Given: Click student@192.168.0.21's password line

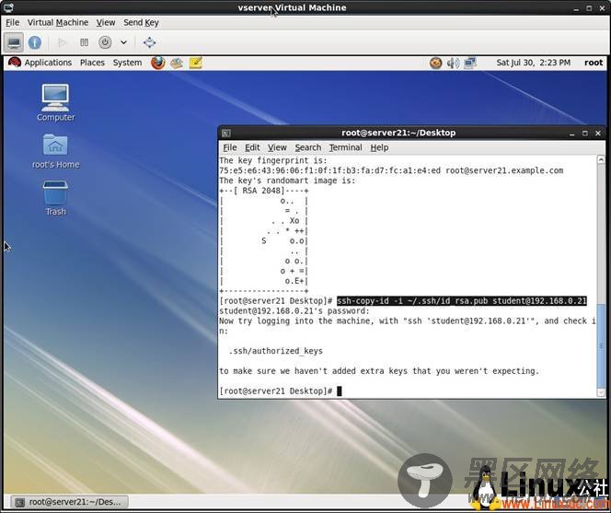Looking at the screenshot, I should (x=294, y=311).
